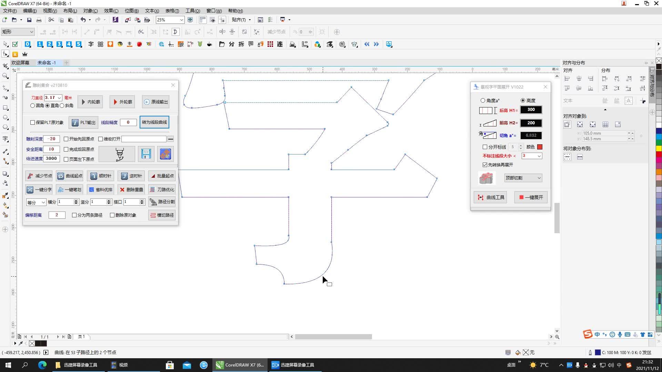Enable the 保留PLT原对象 checkbox
This screenshot has width=662, height=372.
pyautogui.click(x=33, y=123)
